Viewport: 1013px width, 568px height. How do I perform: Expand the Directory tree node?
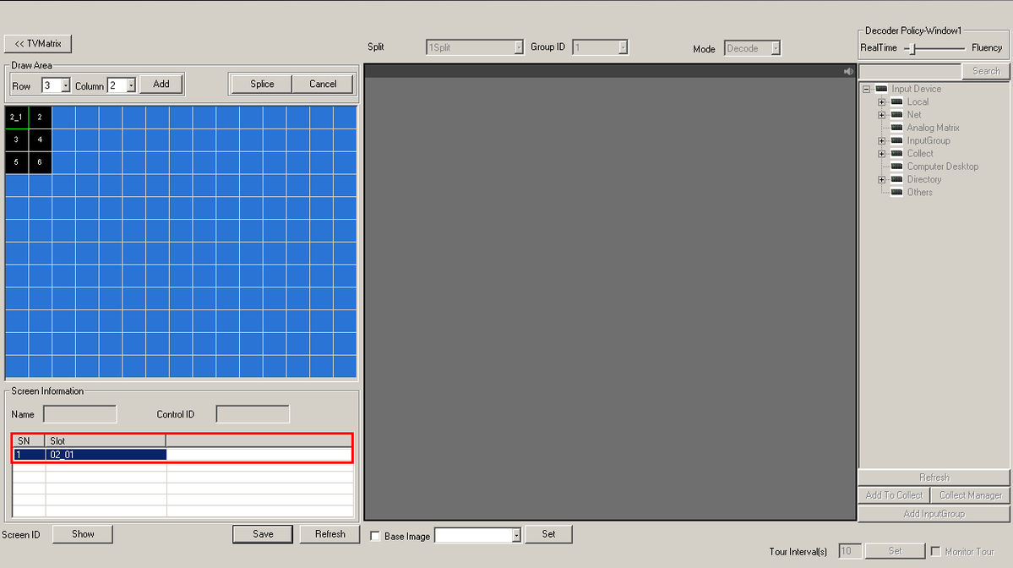[x=882, y=180]
